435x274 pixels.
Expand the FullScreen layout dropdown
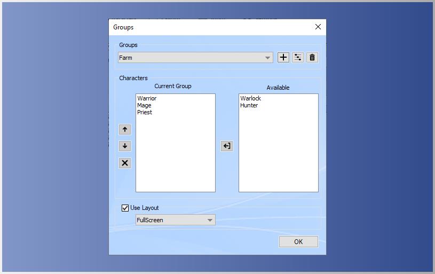176,220
